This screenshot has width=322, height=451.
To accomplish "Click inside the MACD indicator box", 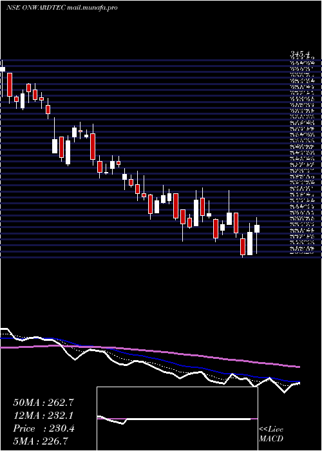I will pos(177,419).
